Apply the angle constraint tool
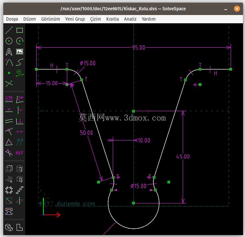 pos(20,100)
